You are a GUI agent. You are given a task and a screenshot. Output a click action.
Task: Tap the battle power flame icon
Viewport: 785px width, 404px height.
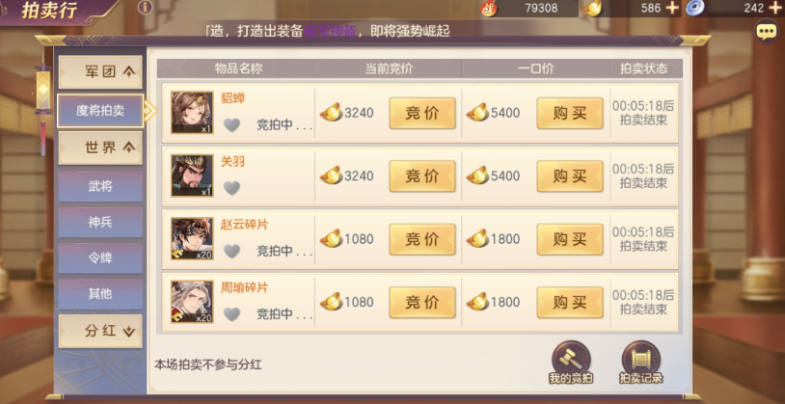click(x=488, y=8)
